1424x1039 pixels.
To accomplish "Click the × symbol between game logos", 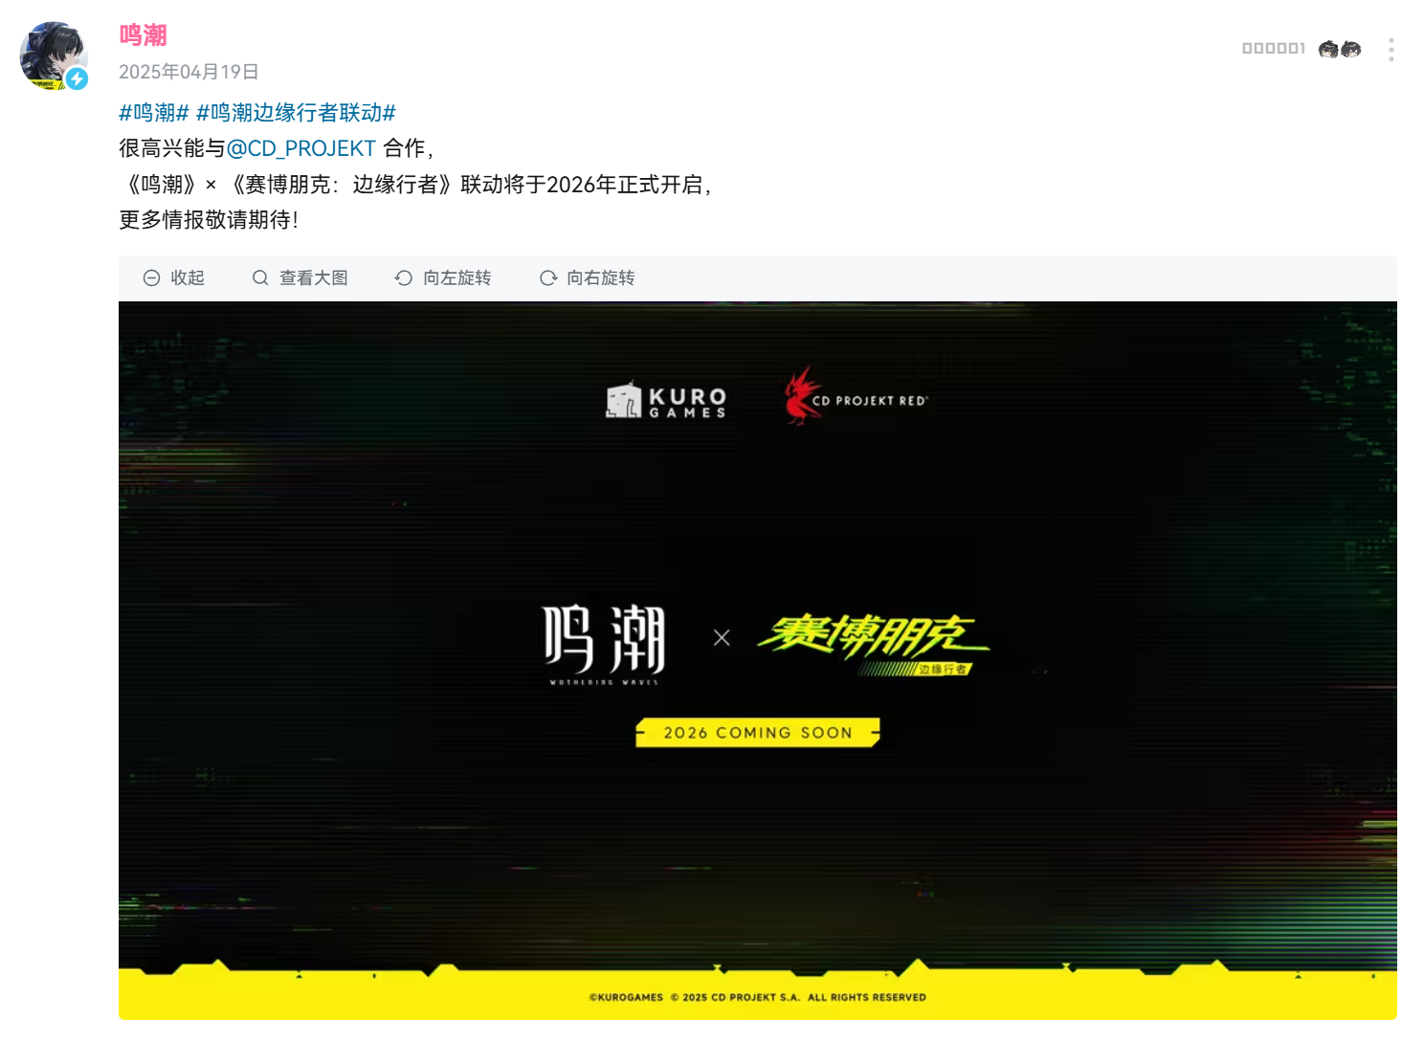I will [722, 637].
